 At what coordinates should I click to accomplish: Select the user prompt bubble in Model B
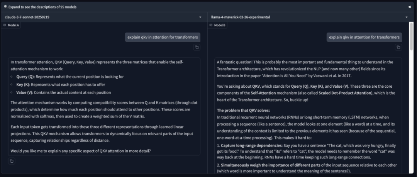(x=364, y=37)
